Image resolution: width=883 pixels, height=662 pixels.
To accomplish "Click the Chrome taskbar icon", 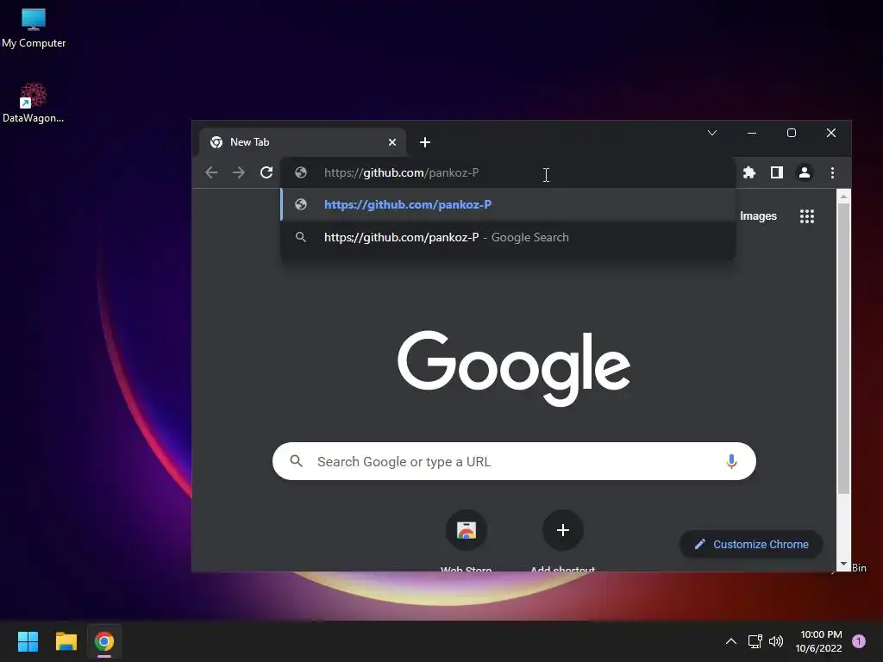I will click(104, 641).
